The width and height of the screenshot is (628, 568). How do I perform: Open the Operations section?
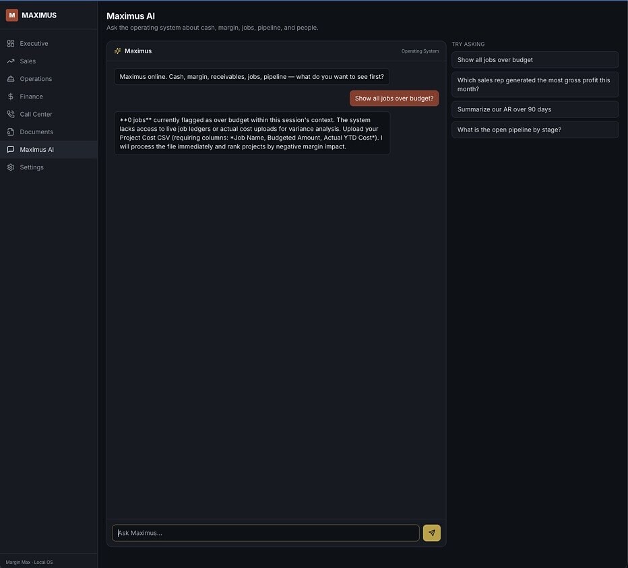49,78
